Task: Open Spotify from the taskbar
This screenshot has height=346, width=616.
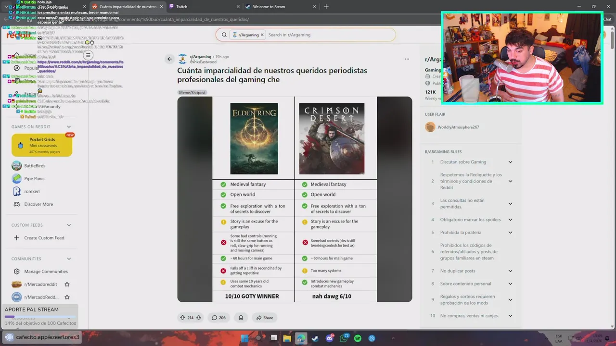Action: [x=358, y=338]
